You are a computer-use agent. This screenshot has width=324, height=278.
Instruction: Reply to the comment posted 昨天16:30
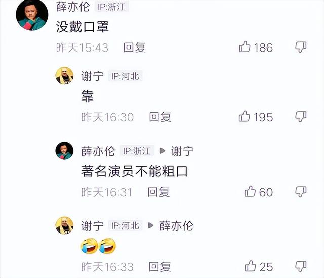(x=160, y=117)
